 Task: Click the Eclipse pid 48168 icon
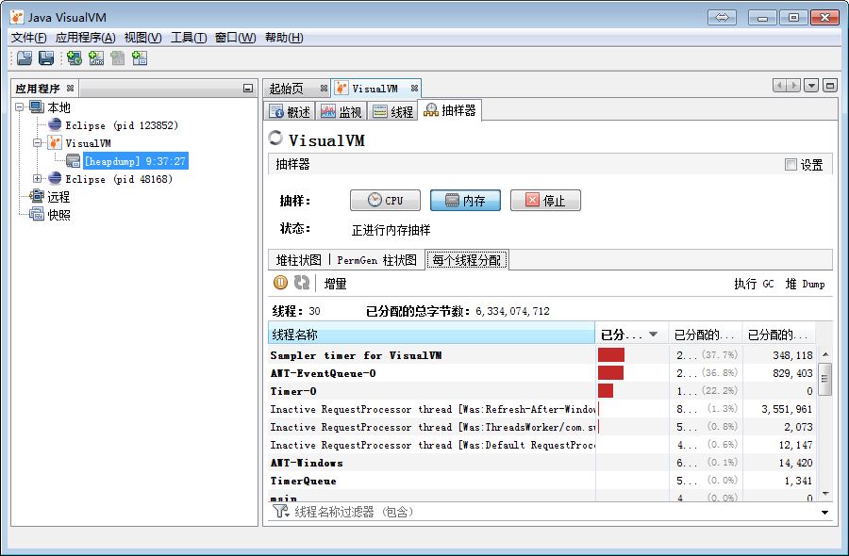55,178
